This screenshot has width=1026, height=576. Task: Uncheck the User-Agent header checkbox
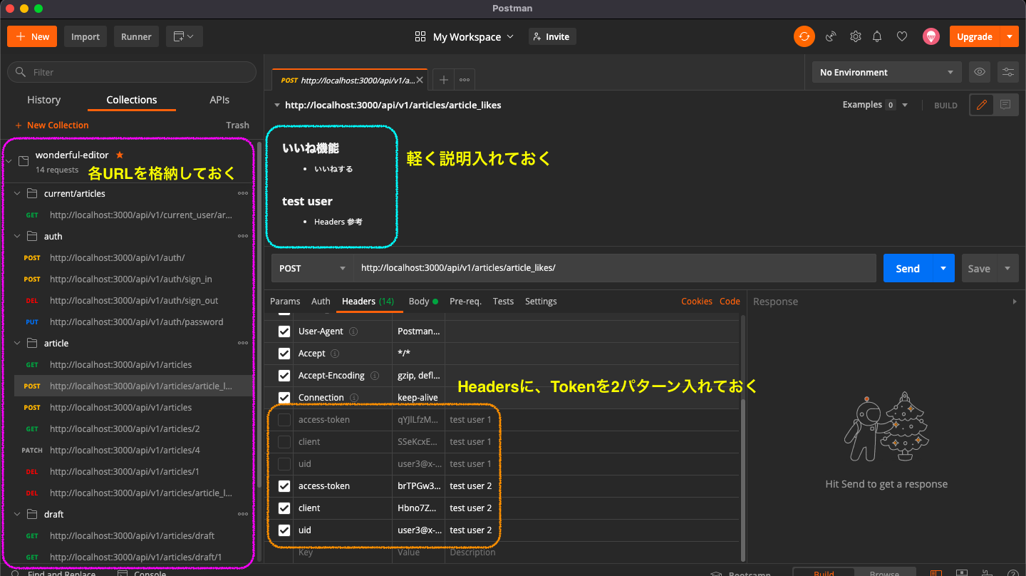(284, 331)
